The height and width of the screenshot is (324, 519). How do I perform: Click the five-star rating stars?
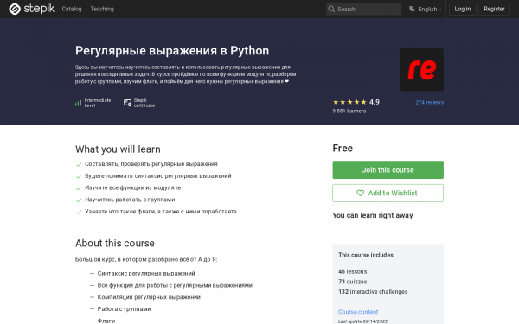[349, 102]
